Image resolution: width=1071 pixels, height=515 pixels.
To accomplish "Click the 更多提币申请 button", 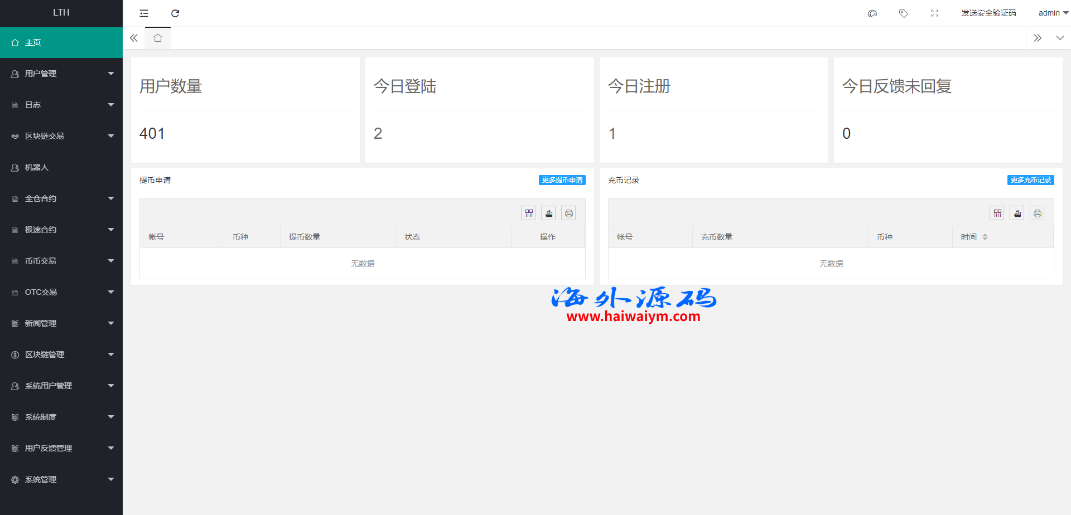I will [x=562, y=180].
